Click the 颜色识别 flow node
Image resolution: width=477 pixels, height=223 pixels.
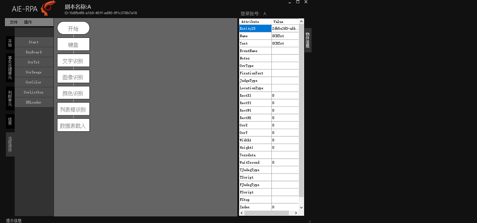73,93
